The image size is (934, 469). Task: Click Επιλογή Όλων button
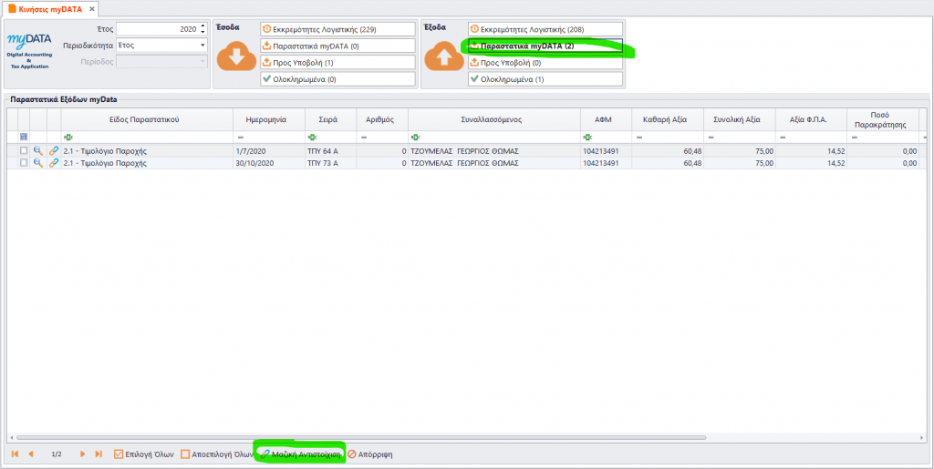click(143, 454)
